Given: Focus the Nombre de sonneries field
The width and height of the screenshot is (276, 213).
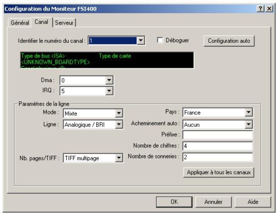Looking at the screenshot, I should [217, 157].
